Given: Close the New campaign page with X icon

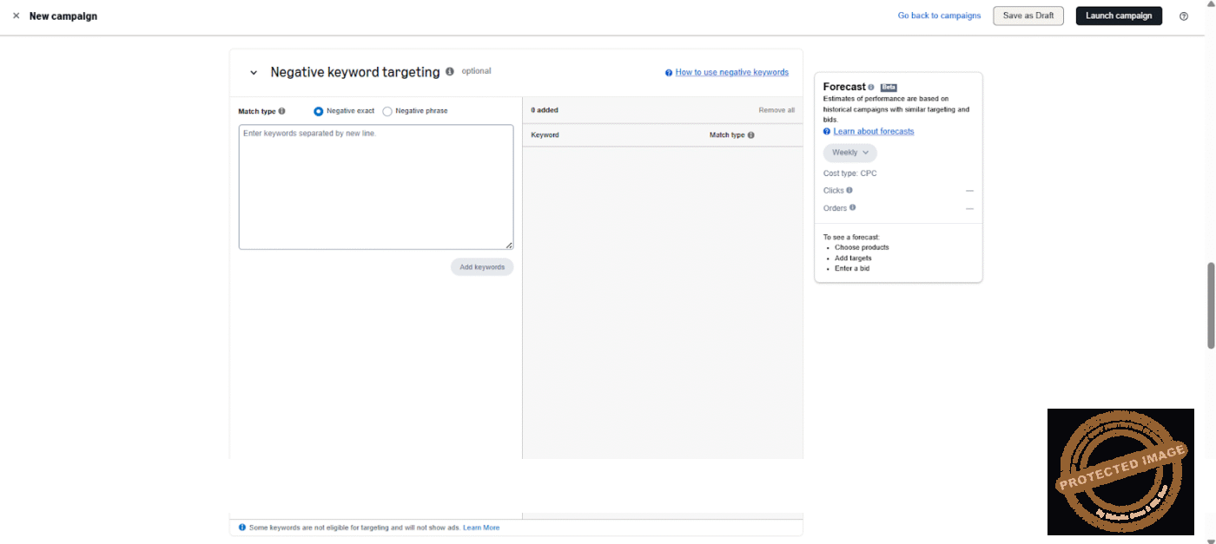Looking at the screenshot, I should pyautogui.click(x=16, y=16).
